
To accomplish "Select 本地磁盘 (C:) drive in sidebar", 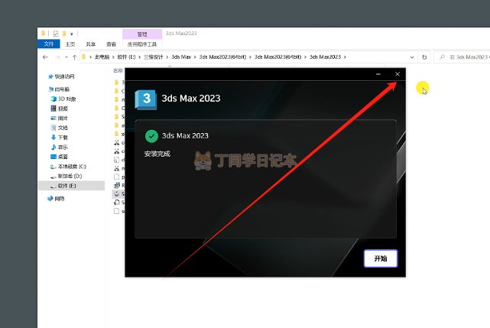I will 69,167.
